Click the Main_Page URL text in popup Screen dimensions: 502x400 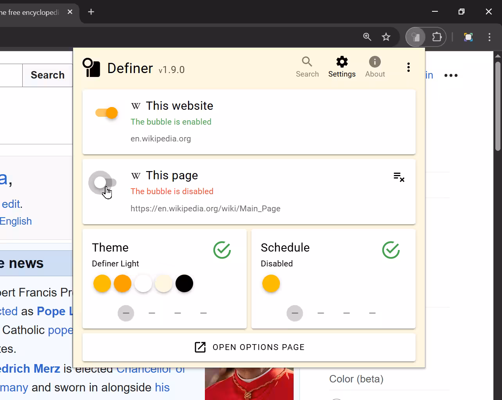205,209
